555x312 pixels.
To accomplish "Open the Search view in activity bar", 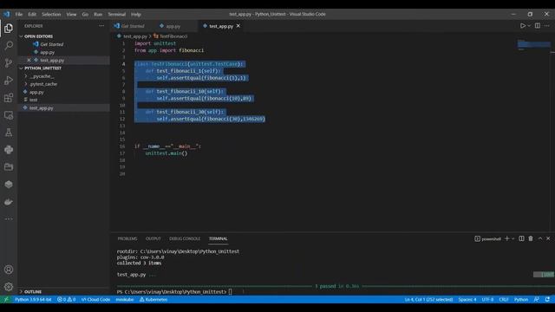I will click(9, 45).
